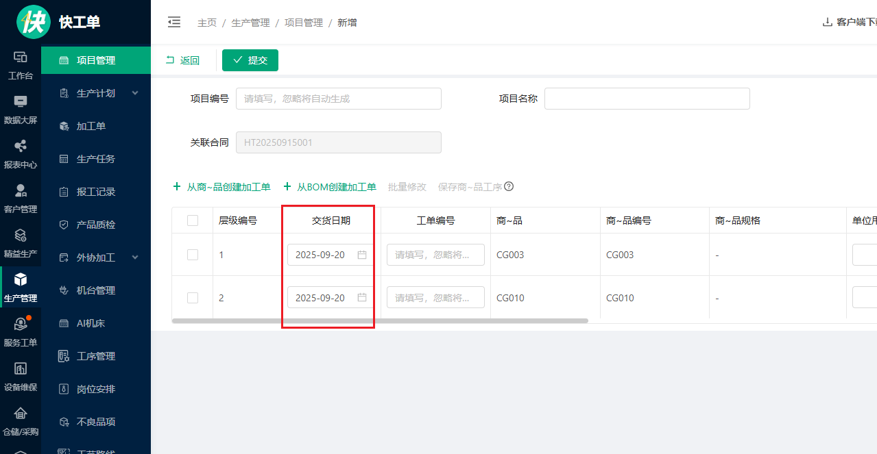The height and width of the screenshot is (454, 877).
Task: Open the 工作台 workbench icon
Action: [x=21, y=58]
